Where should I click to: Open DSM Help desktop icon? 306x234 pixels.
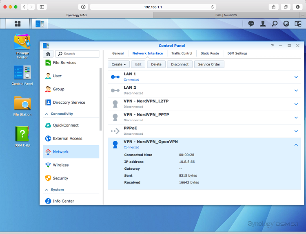[x=22, y=134]
